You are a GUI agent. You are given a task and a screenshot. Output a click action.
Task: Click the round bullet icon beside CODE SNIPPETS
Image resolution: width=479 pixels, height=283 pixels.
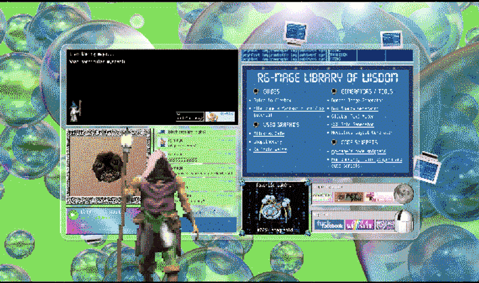click(334, 142)
